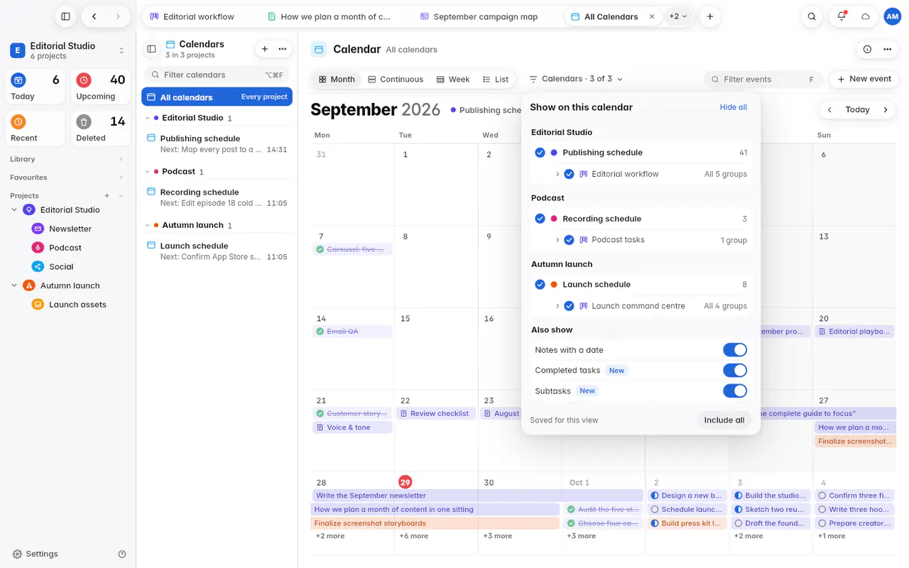Uncheck the Publishing schedule calendar

click(540, 153)
